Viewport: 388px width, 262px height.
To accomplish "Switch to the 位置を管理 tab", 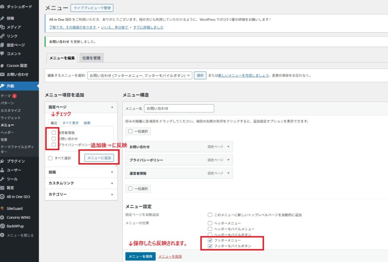I will click(x=91, y=58).
